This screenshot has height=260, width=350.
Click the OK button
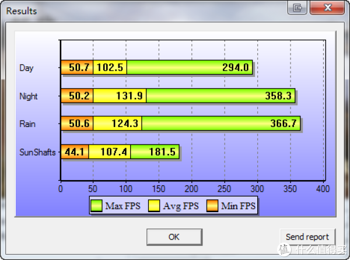point(174,237)
